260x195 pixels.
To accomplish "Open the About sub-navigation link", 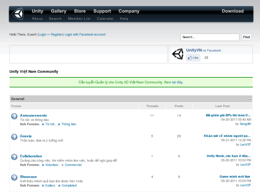I will (x=37, y=19).
